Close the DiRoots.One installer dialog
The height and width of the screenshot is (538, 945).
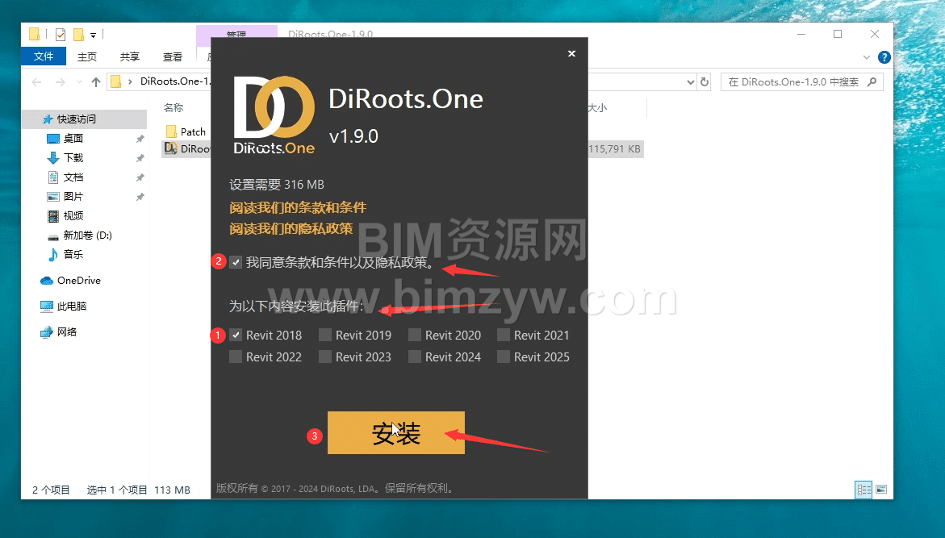pyautogui.click(x=571, y=53)
